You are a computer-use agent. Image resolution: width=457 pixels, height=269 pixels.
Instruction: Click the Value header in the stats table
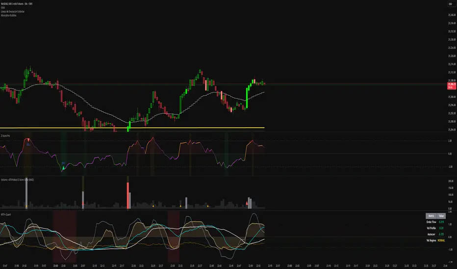441,216
